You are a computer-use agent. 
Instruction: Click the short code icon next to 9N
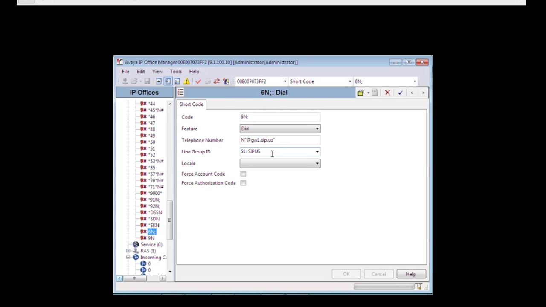coord(143,238)
